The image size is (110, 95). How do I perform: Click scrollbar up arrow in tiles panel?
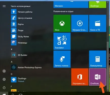click(x=108, y=2)
